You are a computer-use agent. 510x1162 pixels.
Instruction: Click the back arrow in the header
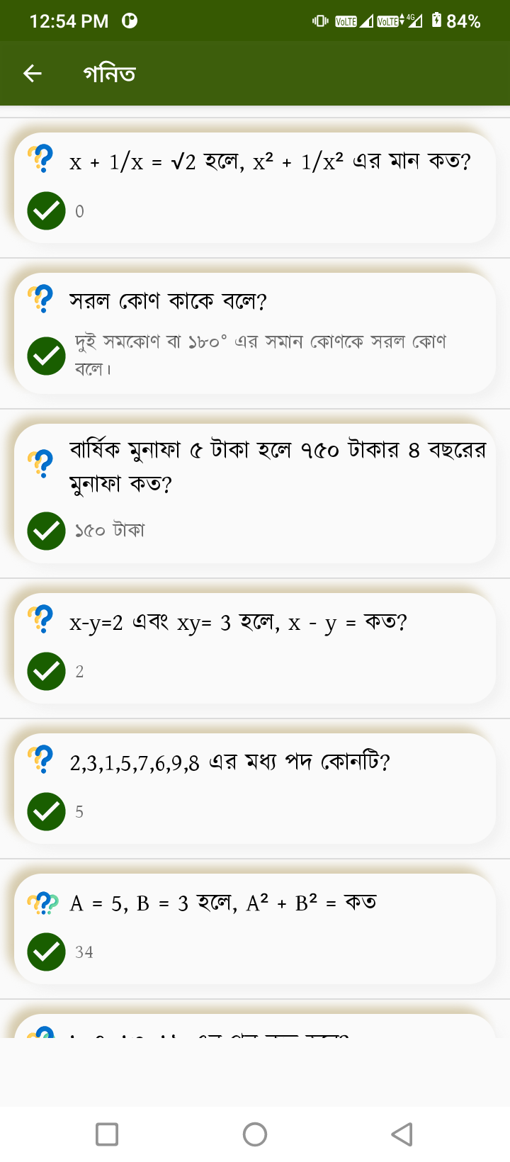click(32, 73)
